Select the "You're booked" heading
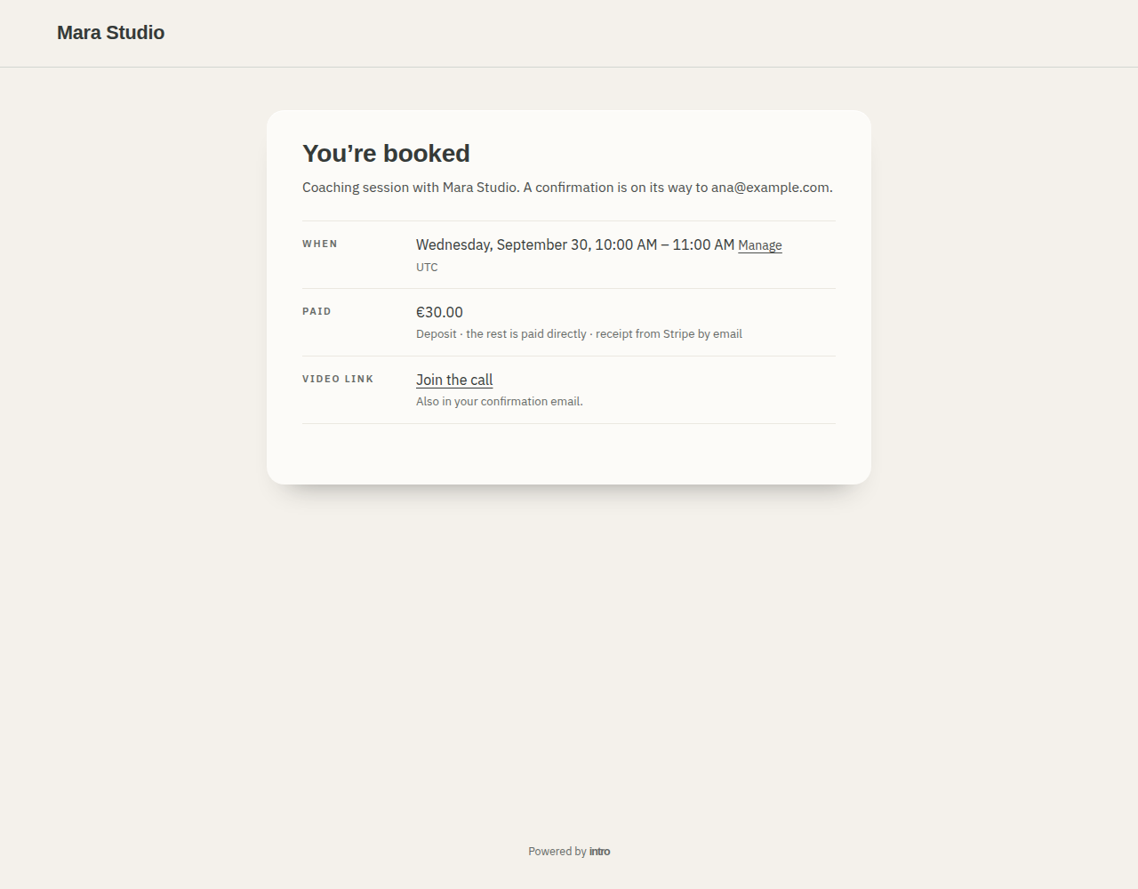The width and height of the screenshot is (1138, 889). point(386,153)
